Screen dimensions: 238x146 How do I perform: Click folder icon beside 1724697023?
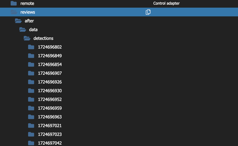[31, 134]
